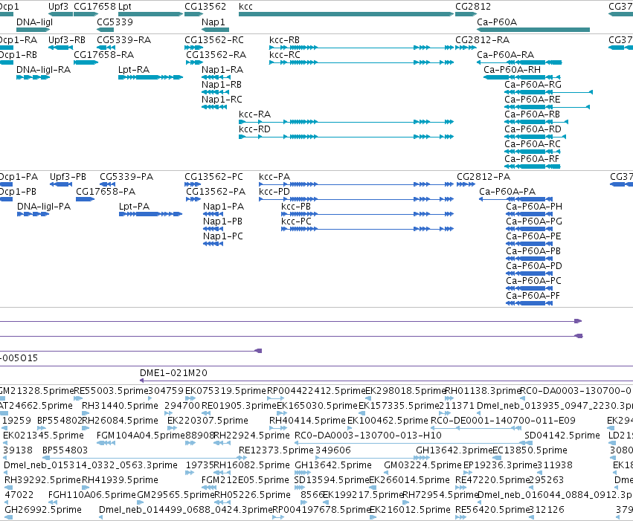Image resolution: width=633 pixels, height=521 pixels.
Task: Select the DNA-ligI-PA protein label
Action: 44,207
